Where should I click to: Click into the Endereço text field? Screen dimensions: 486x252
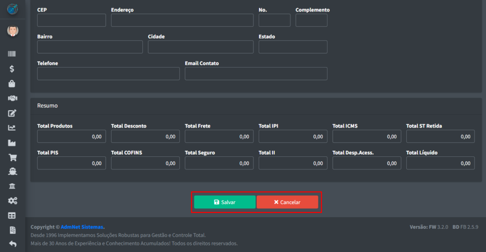point(182,20)
